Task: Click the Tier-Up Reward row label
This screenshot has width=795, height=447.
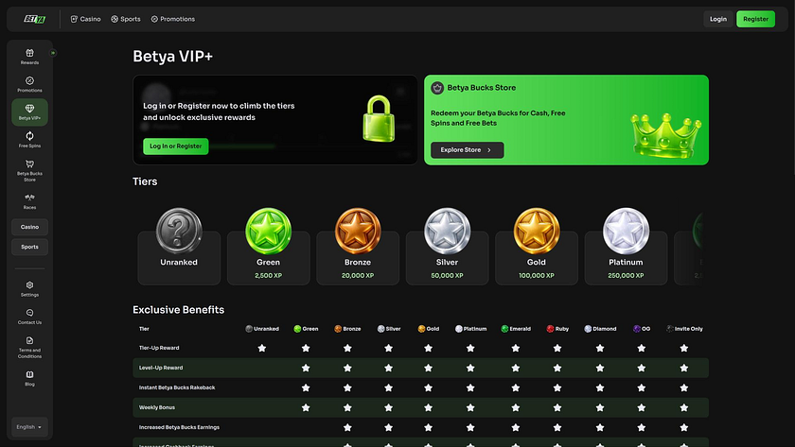Action: (159, 349)
